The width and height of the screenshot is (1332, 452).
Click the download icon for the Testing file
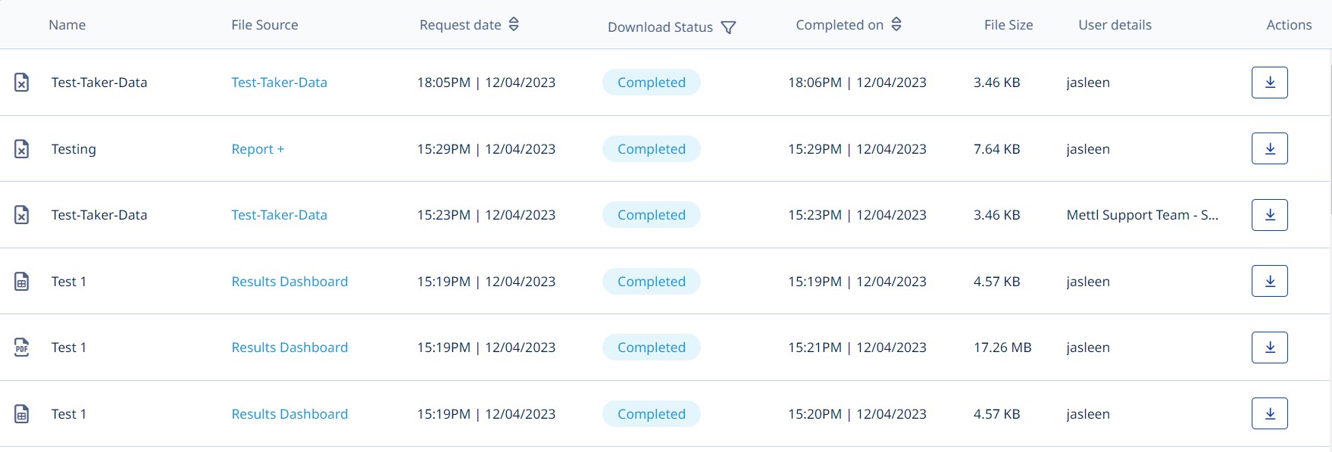[x=1269, y=148]
